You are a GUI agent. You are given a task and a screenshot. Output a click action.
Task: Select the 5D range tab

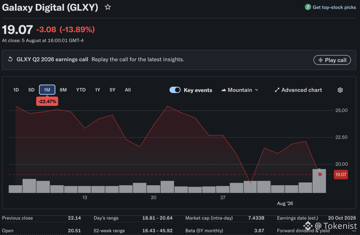[31, 90]
